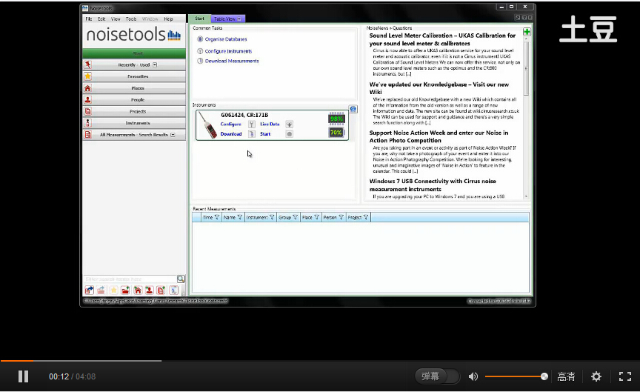Open the Edit menu

click(101, 19)
